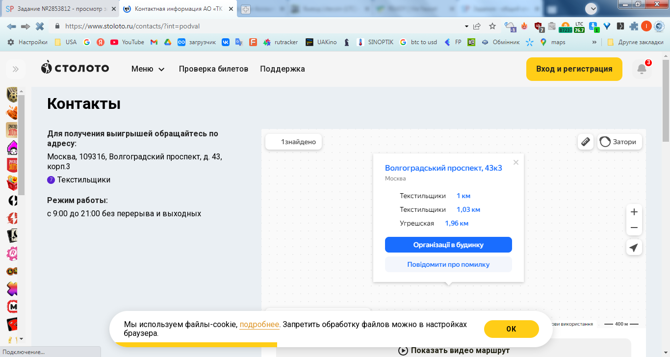The height and width of the screenshot is (357, 670).
Task: Click the 1,03 км distance link
Action: [468, 209]
